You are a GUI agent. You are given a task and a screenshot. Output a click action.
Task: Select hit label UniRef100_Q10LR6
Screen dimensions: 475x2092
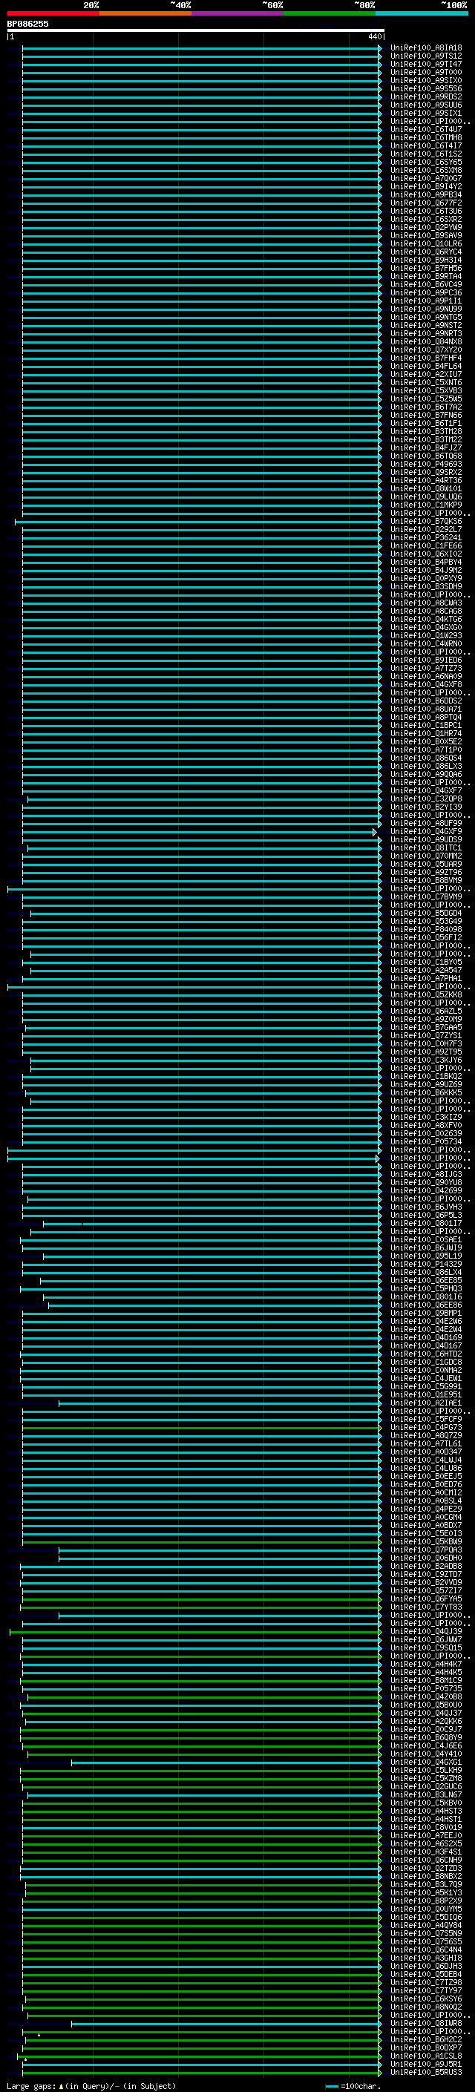point(425,243)
